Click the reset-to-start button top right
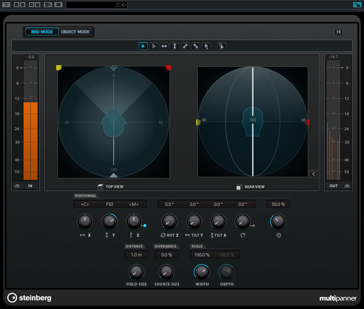This screenshot has width=364, height=309. [x=339, y=32]
